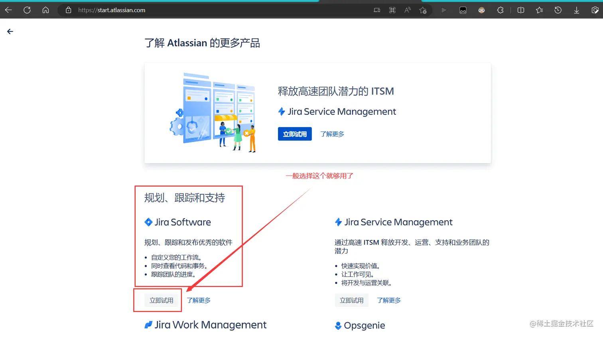This screenshot has height=337, width=603.
Task: Click the Jira Software product name
Action: 183,222
